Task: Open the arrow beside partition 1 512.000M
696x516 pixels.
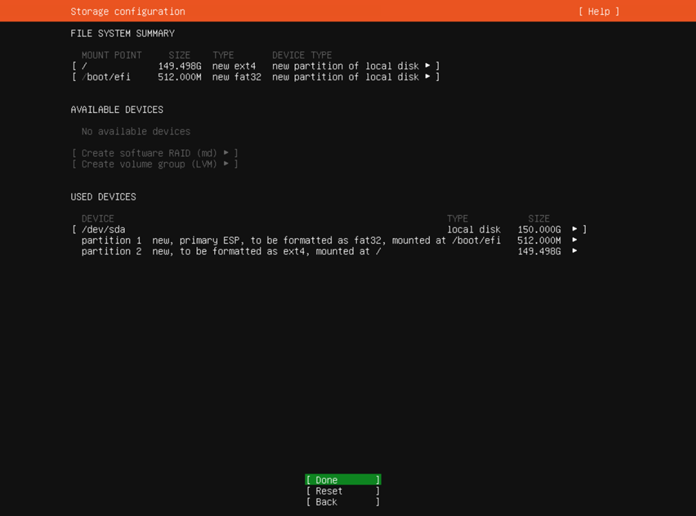Action: pos(575,241)
